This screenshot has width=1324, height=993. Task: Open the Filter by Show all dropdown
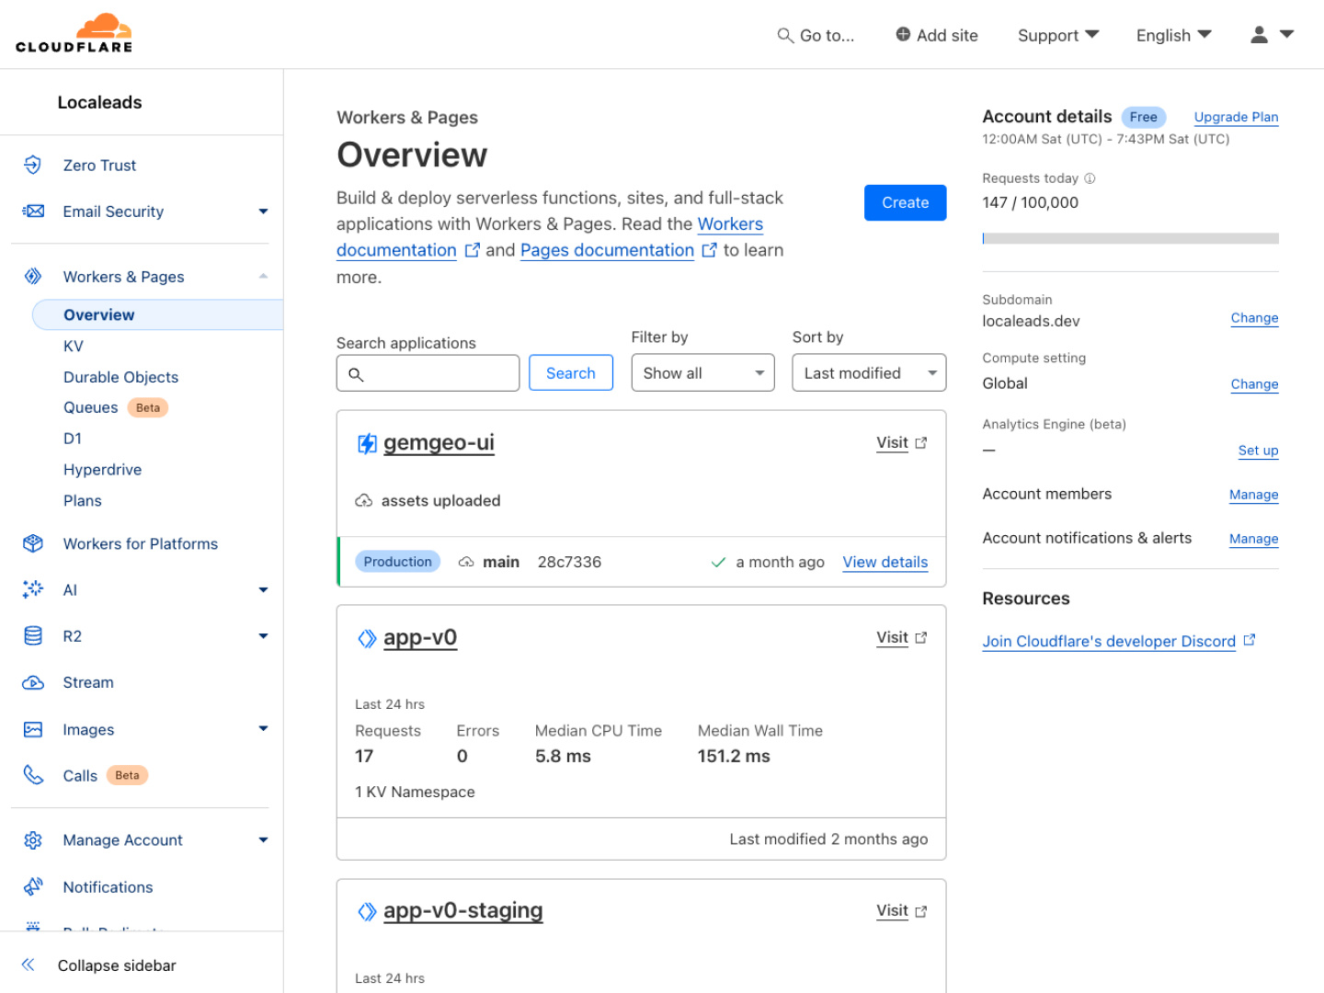click(x=702, y=372)
